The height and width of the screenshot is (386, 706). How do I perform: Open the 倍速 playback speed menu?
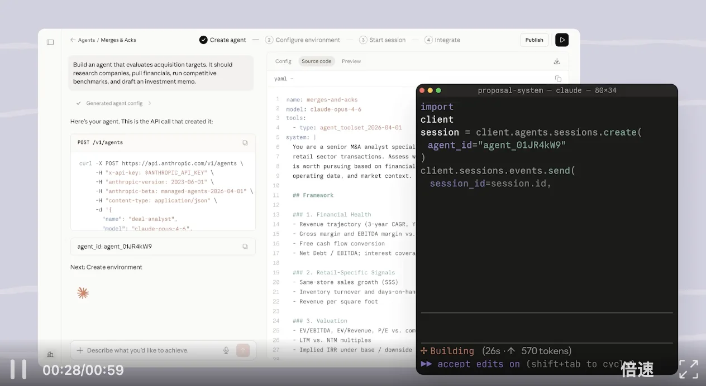pyautogui.click(x=637, y=369)
